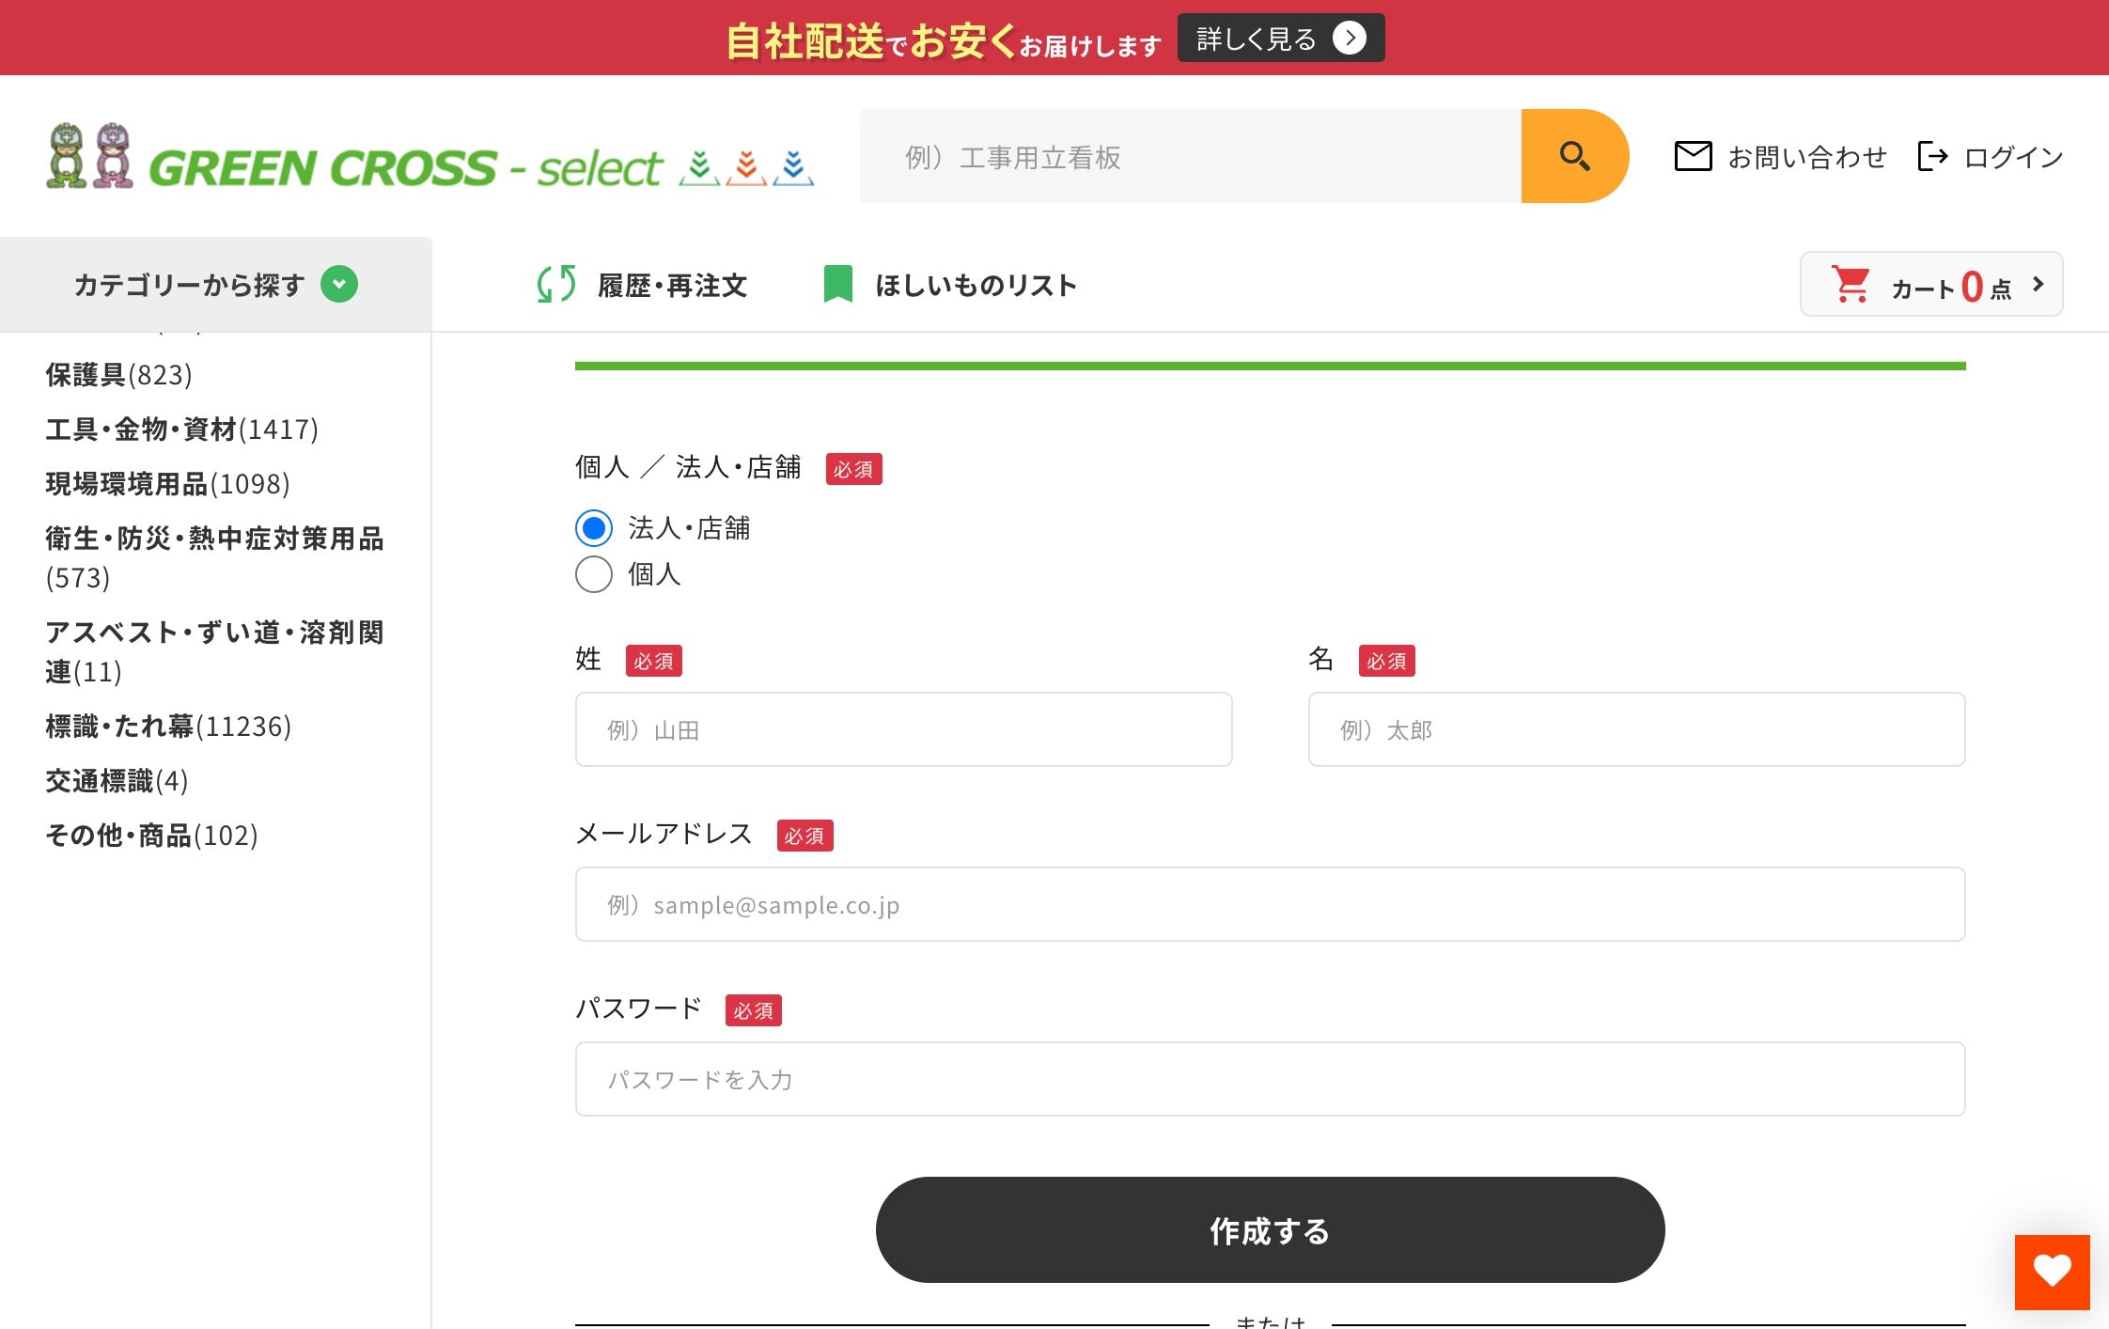Open cart details via right chevron

[2037, 284]
